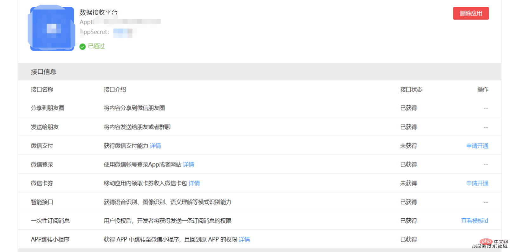The width and height of the screenshot is (511, 252).
Task: Open 详情 link in 微信支付 row
Action: tap(155, 146)
